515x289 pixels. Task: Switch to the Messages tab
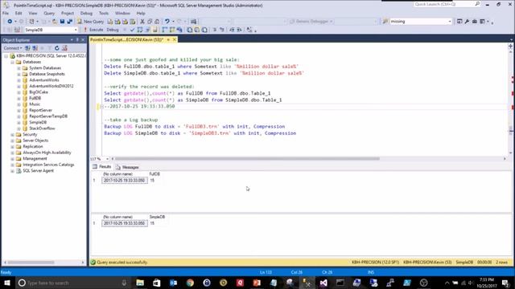tap(127, 167)
